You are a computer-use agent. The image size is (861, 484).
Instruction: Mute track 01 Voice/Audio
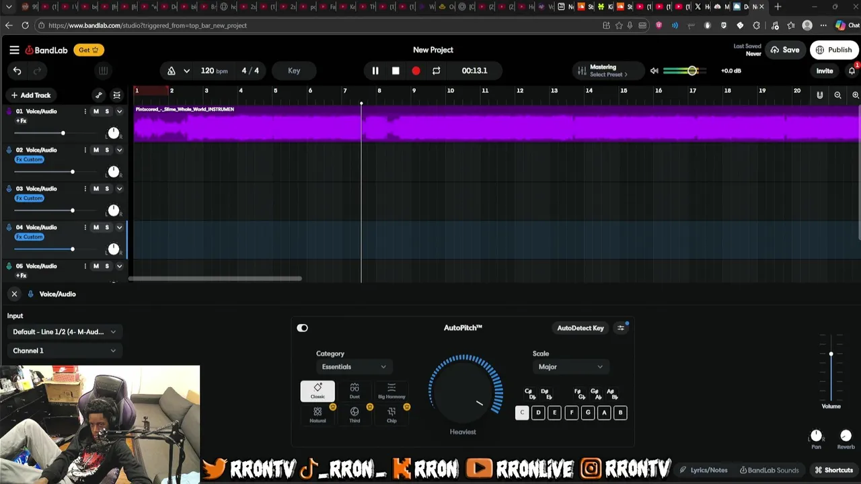96,112
